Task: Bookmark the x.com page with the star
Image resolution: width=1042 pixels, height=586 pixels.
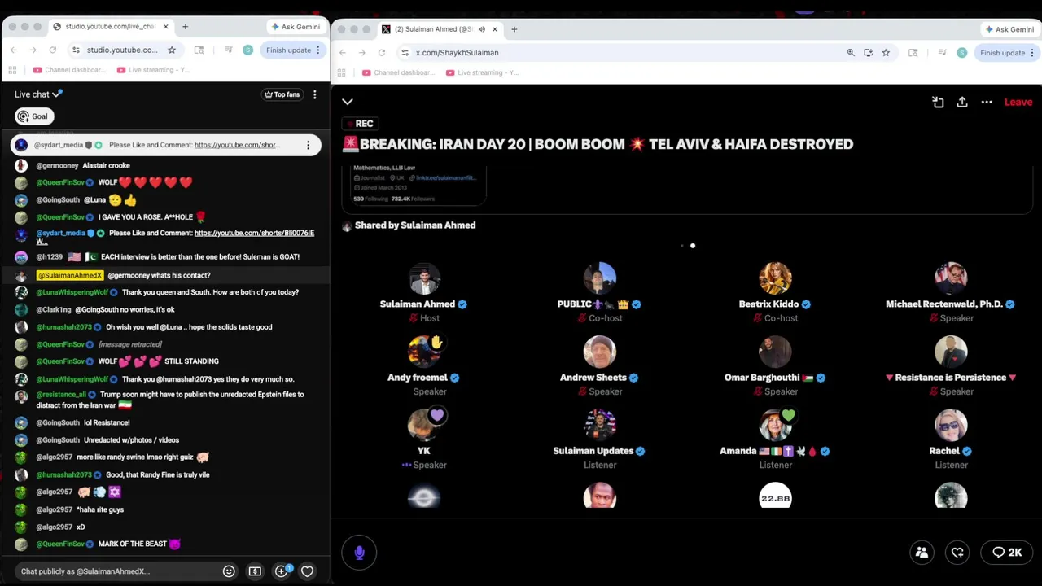Action: tap(886, 52)
